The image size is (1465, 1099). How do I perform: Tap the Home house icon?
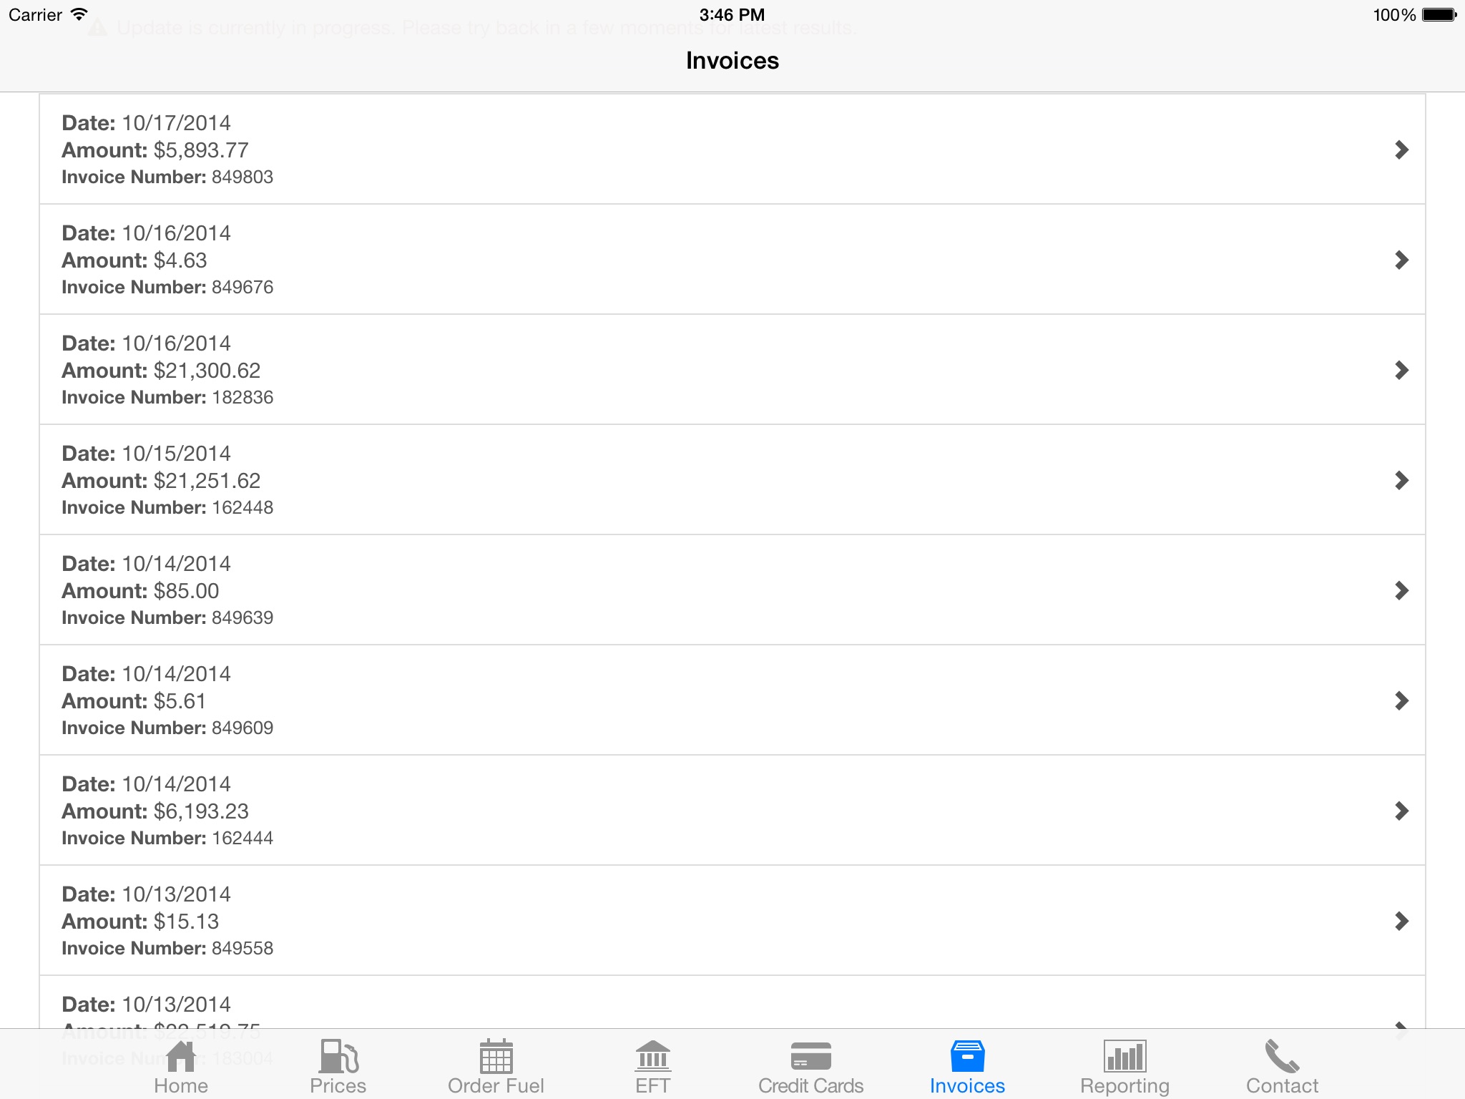tap(181, 1056)
